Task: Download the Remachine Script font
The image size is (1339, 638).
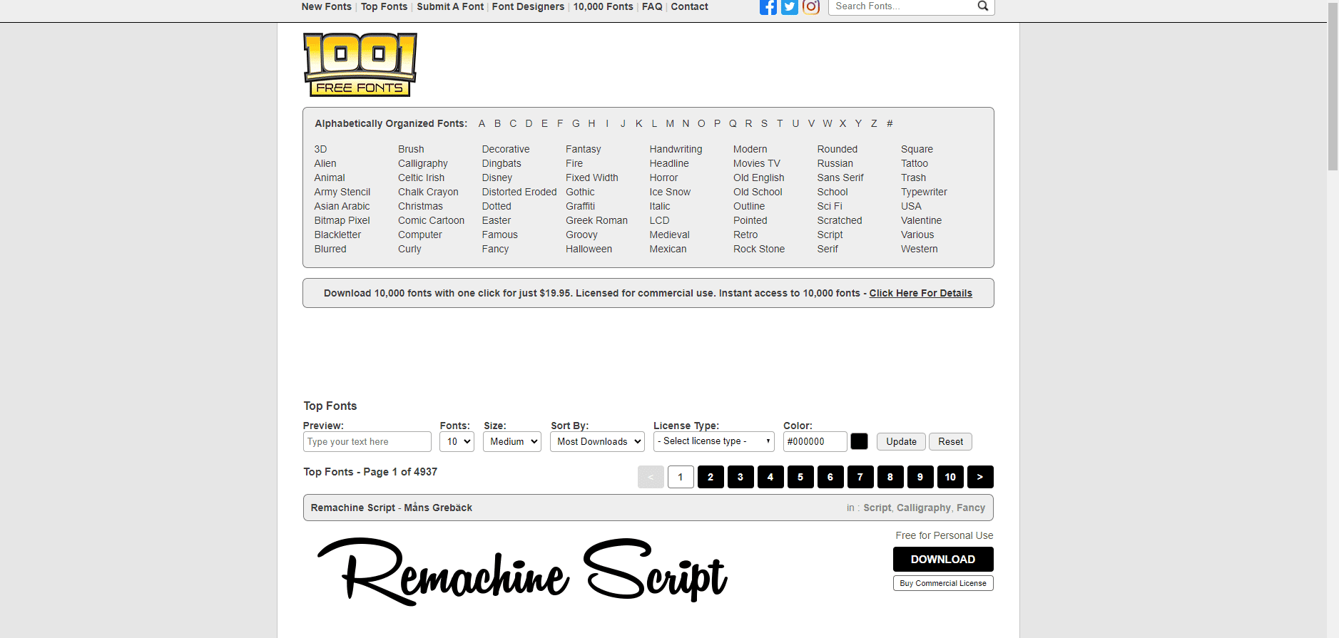Action: point(943,560)
